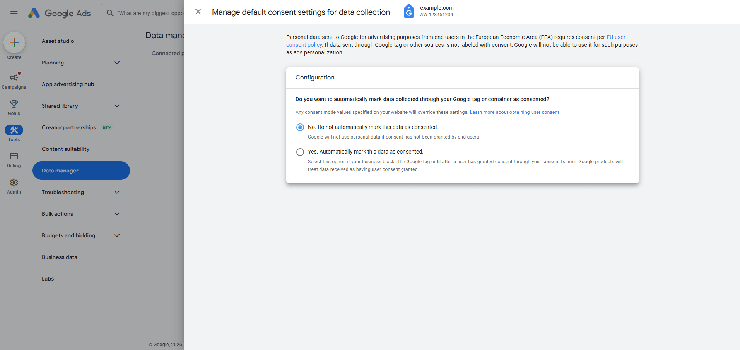This screenshot has height=350, width=740.
Task: Expand the Bulk actions chevron
Action: pos(117,214)
